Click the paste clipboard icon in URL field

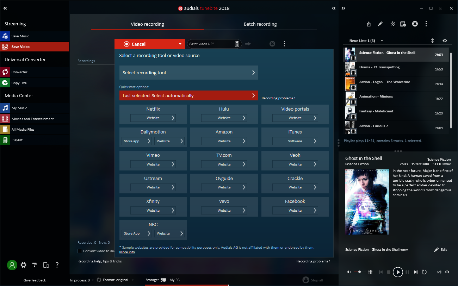pos(237,44)
